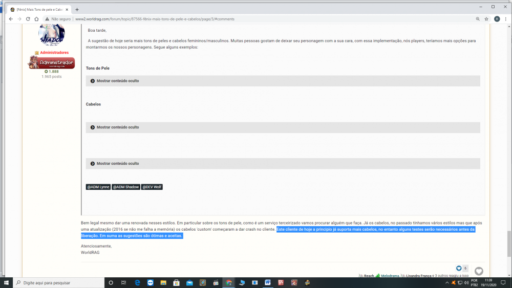Launch Microsoft Edge from the taskbar
Screen dimensions: 512x288
(137, 282)
